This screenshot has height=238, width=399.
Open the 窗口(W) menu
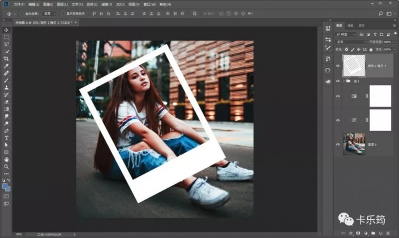coord(149,5)
